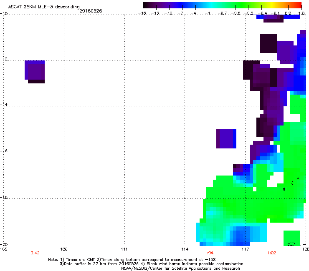The height and width of the screenshot is (271, 309).
Task: Click the "0.0" color scale label
Action: coord(288,13)
